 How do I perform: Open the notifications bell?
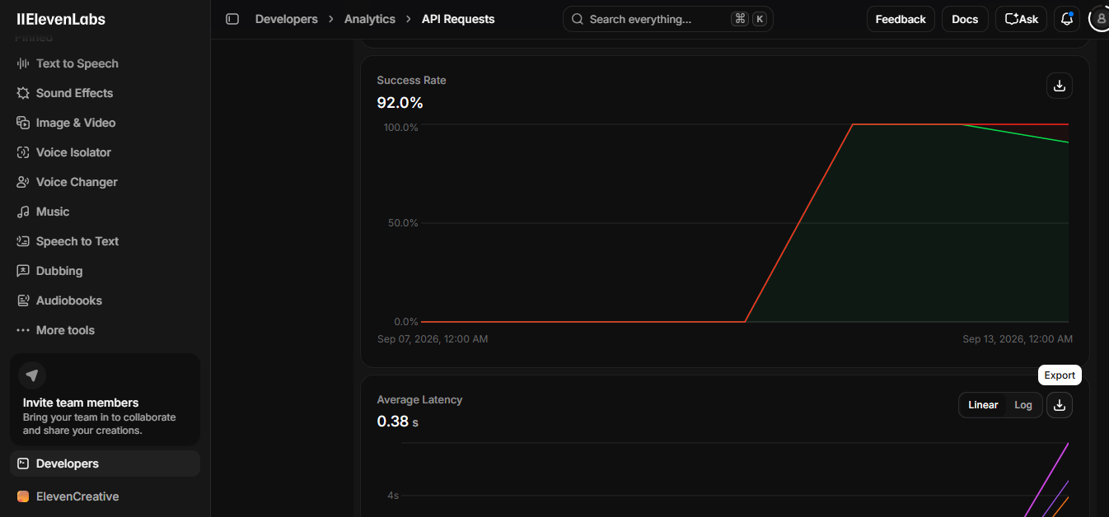[1067, 19]
